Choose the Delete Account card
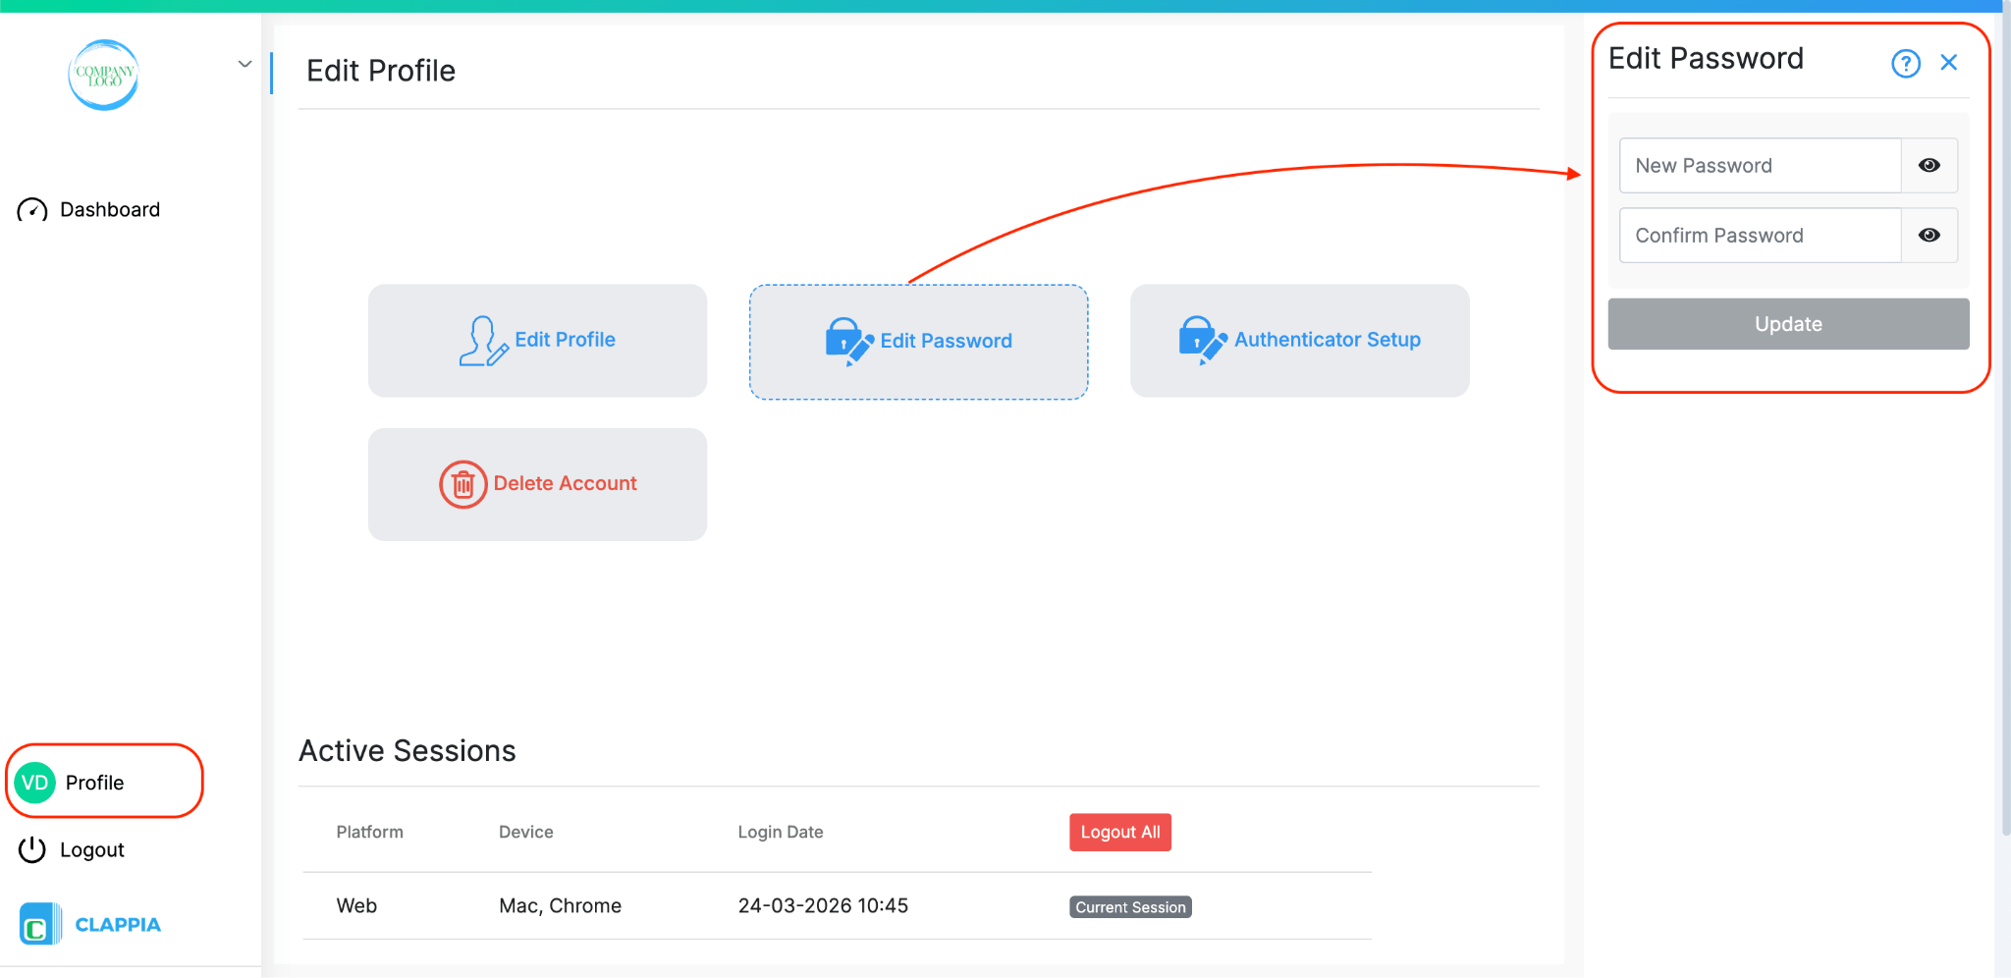The width and height of the screenshot is (2011, 978). click(x=537, y=484)
